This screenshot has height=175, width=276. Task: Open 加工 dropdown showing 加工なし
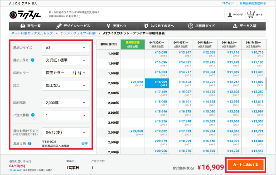(x=65, y=86)
